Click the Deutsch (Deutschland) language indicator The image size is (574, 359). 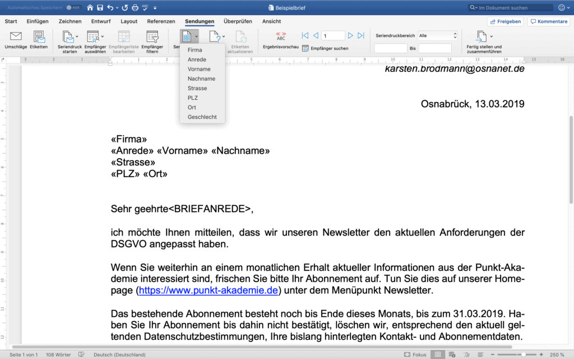pos(119,355)
